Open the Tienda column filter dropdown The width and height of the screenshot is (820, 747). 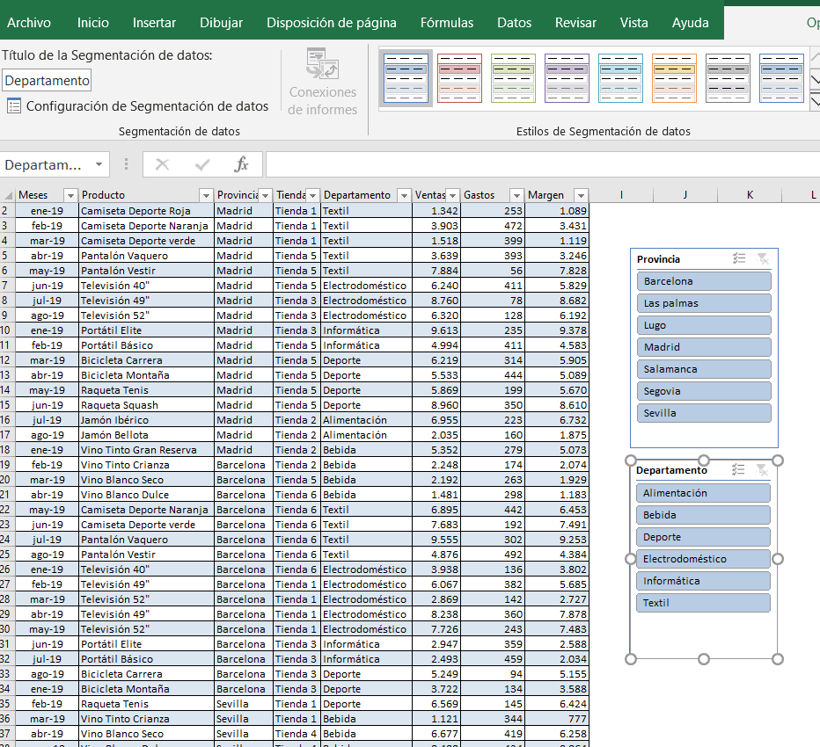312,195
